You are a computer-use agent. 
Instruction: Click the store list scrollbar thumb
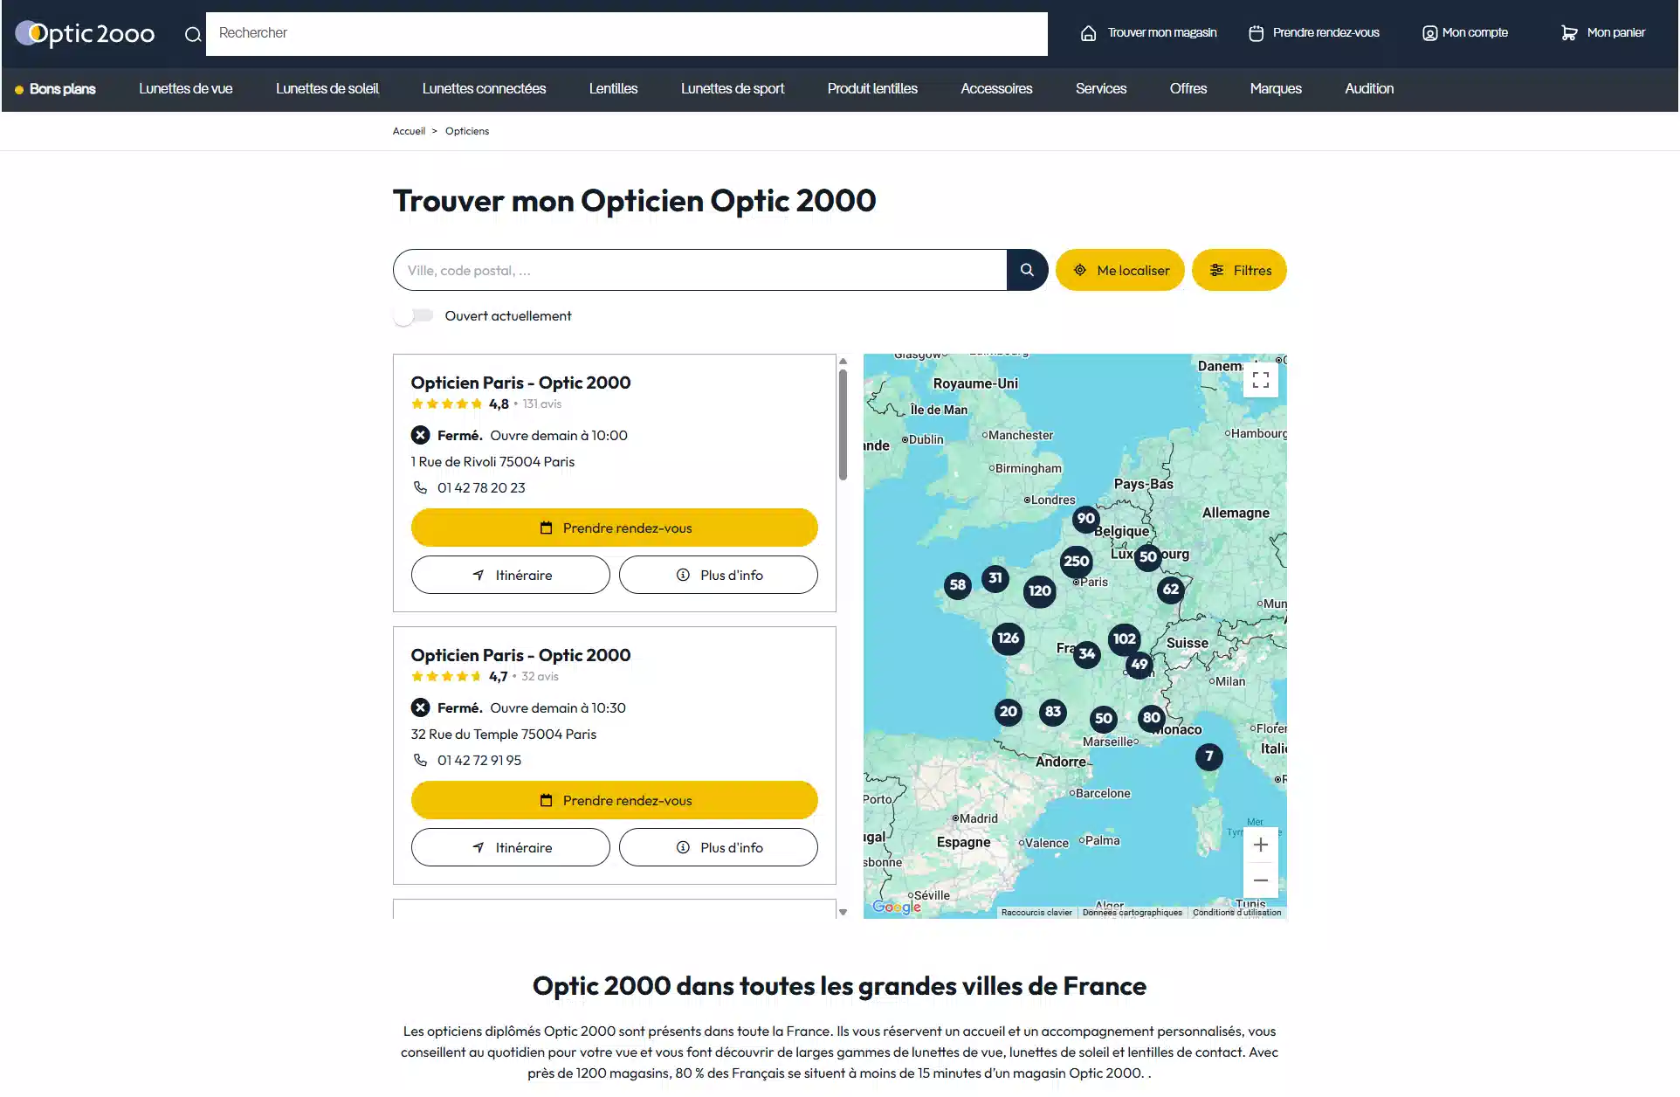tap(843, 425)
